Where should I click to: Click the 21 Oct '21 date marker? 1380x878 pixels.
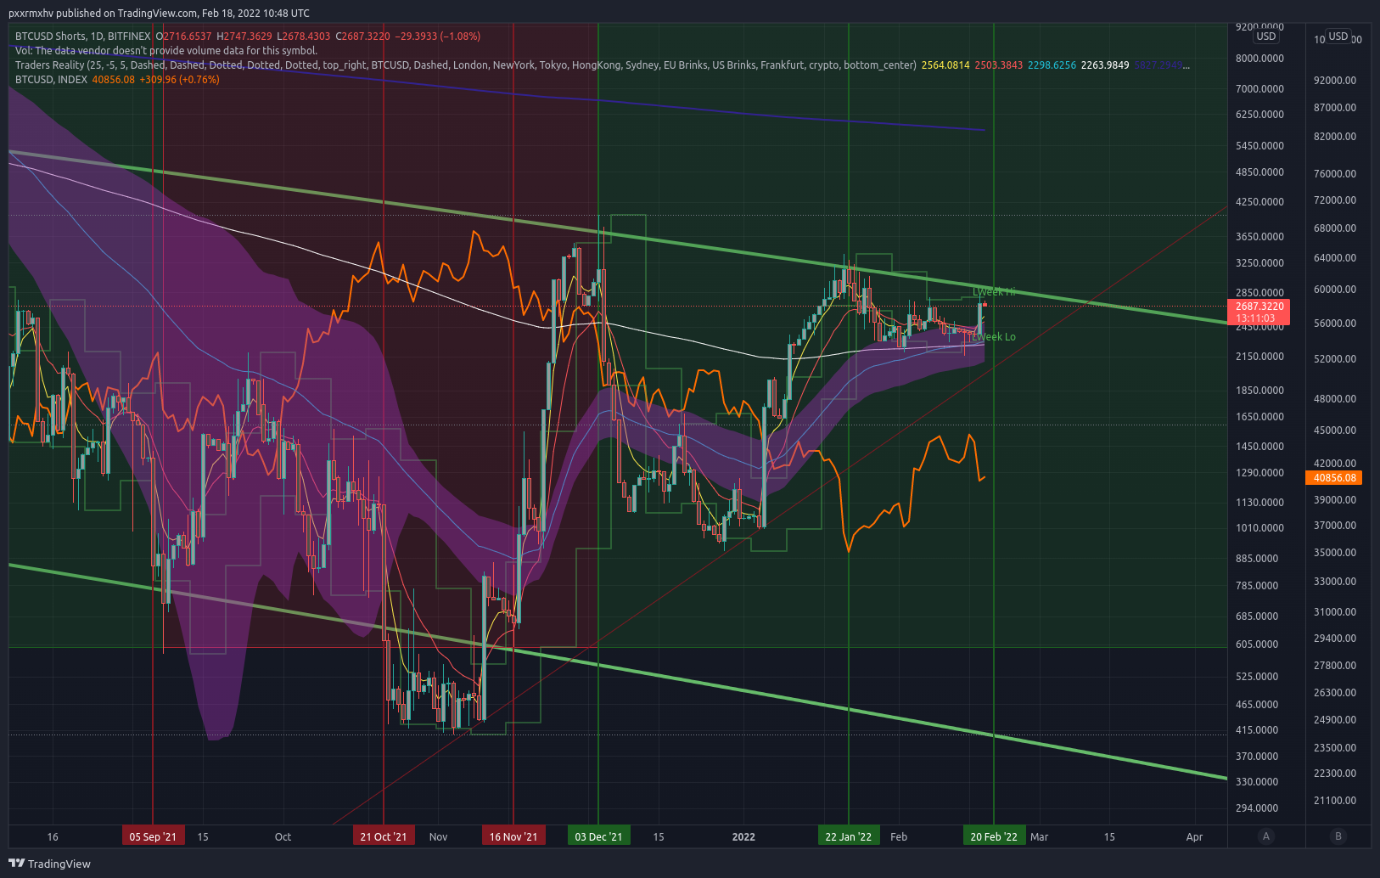(x=384, y=836)
